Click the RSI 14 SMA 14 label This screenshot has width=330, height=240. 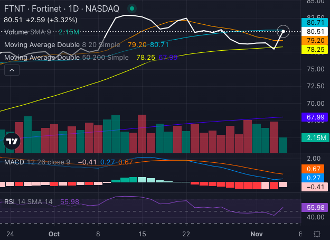(29, 201)
